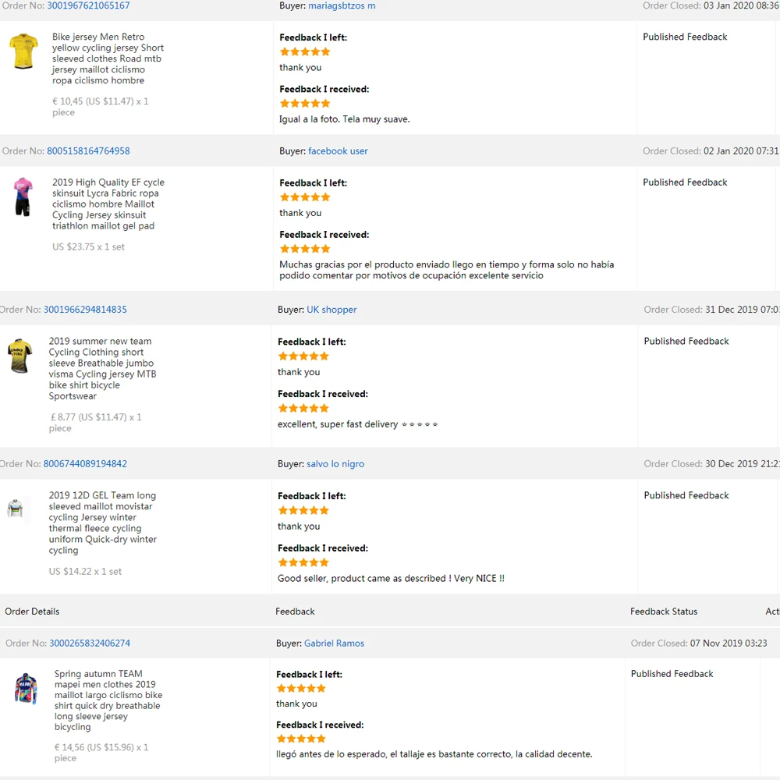Visit the UK shopper buyer profile
The width and height of the screenshot is (780, 780).
[x=331, y=310]
